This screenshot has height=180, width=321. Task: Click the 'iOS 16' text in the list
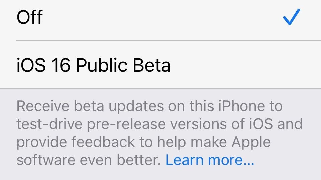(43, 65)
